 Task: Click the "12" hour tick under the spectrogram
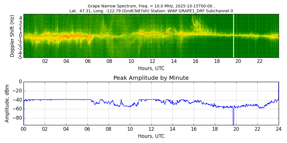coord(152,61)
